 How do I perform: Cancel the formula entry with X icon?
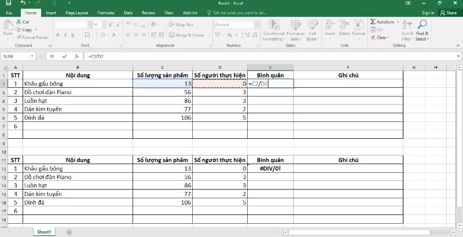tap(53, 57)
